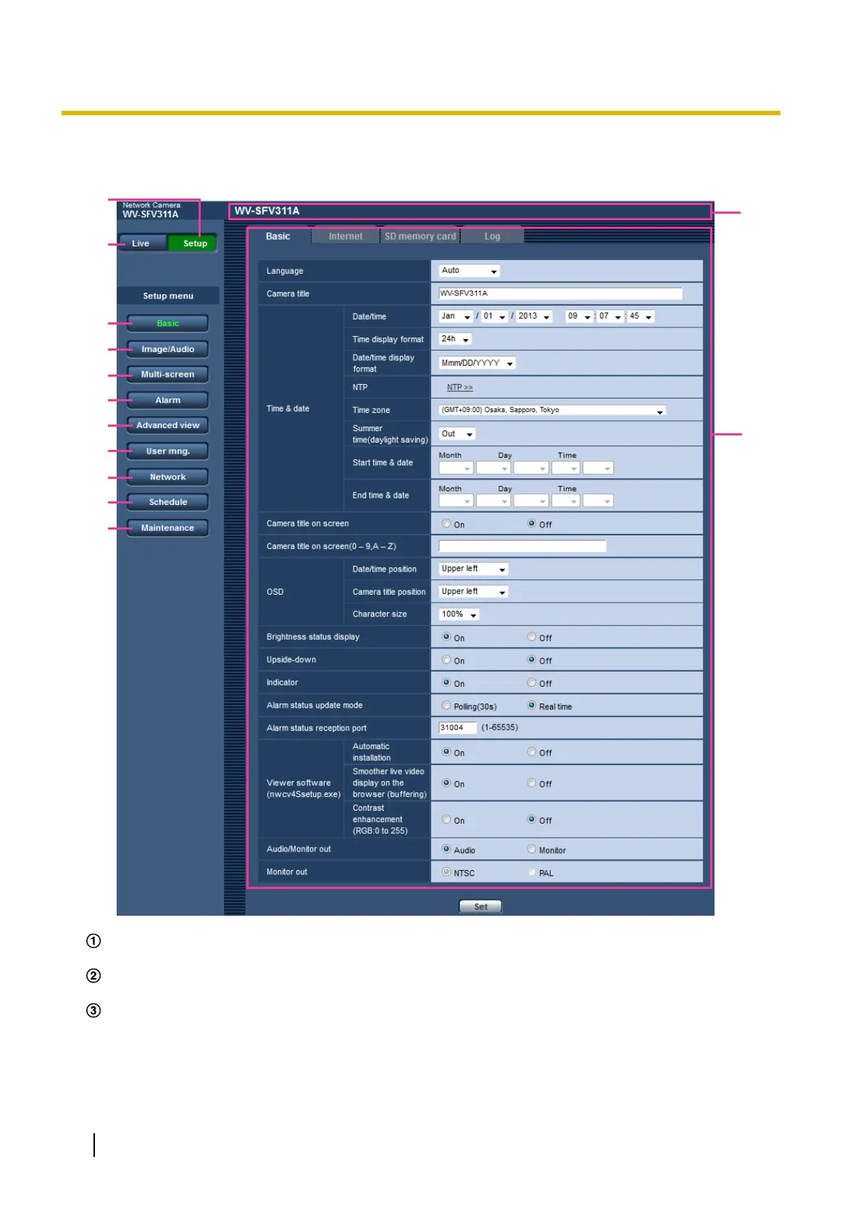Click the Set button
Screen dimensions: 863x1220
coord(480,906)
